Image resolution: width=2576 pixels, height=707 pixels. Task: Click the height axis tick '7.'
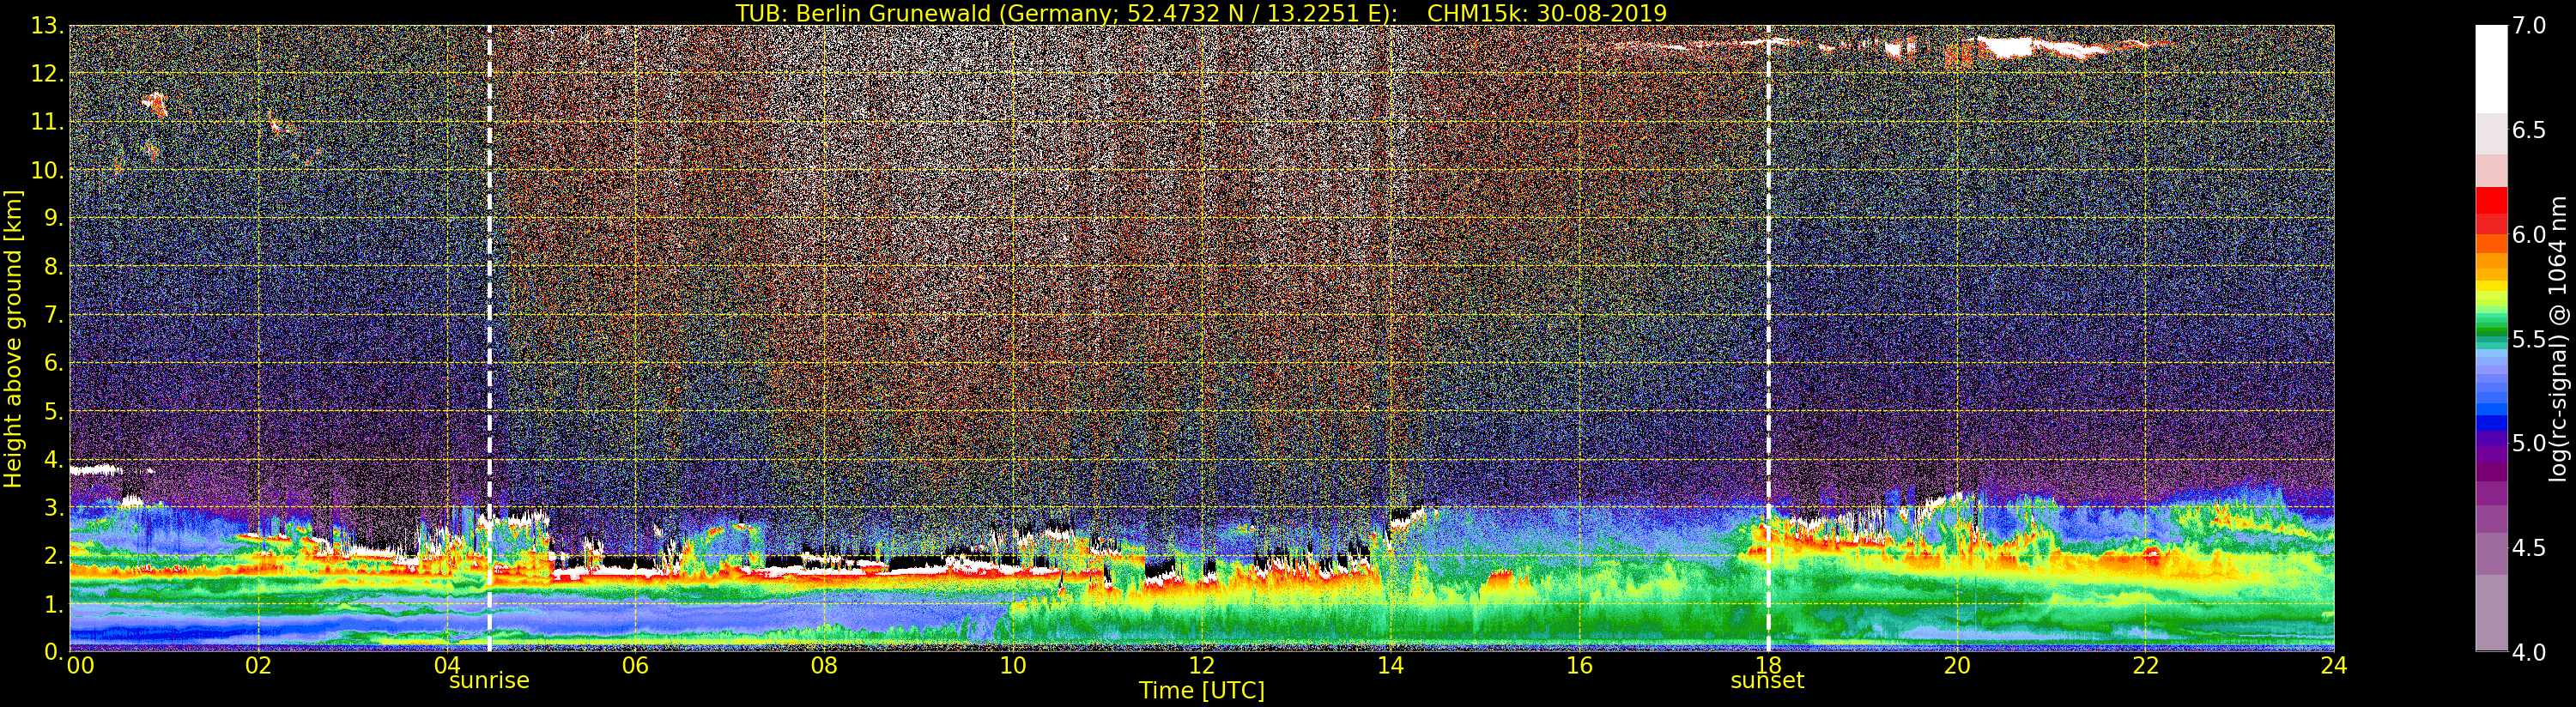53,315
